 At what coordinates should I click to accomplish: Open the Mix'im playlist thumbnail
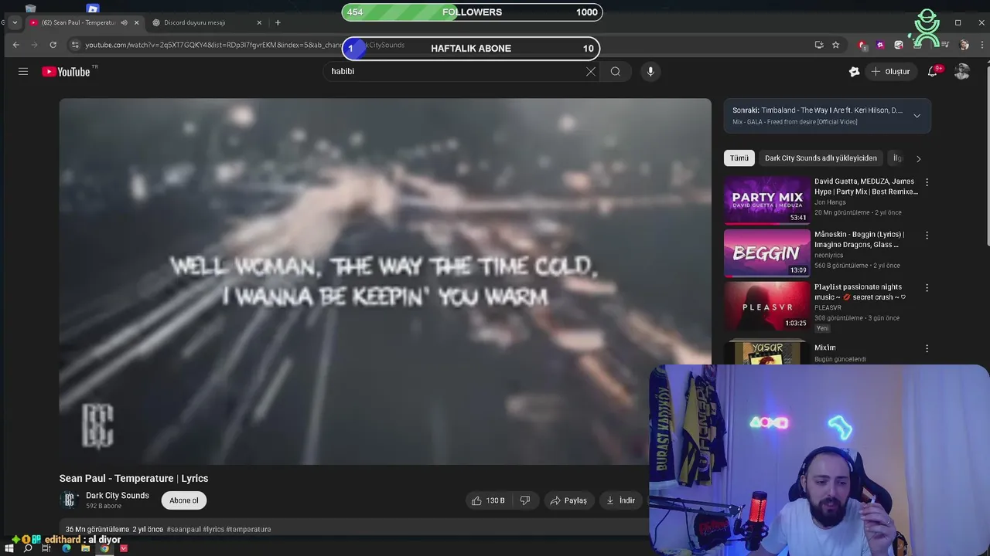[x=766, y=352]
